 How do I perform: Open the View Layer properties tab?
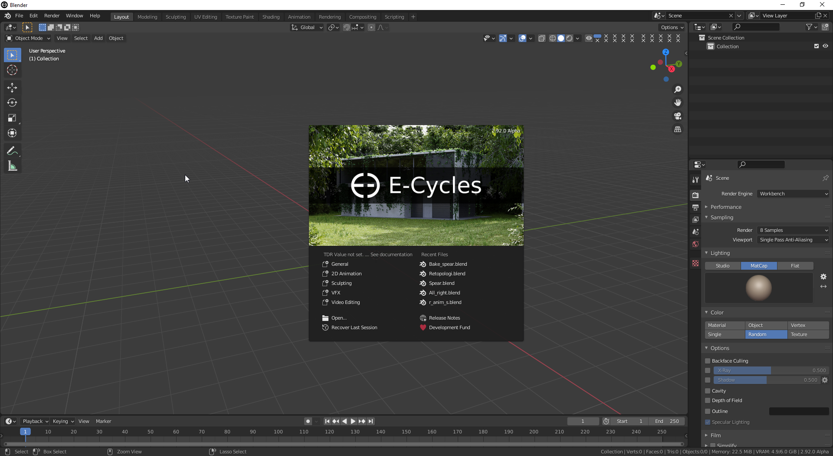695,219
